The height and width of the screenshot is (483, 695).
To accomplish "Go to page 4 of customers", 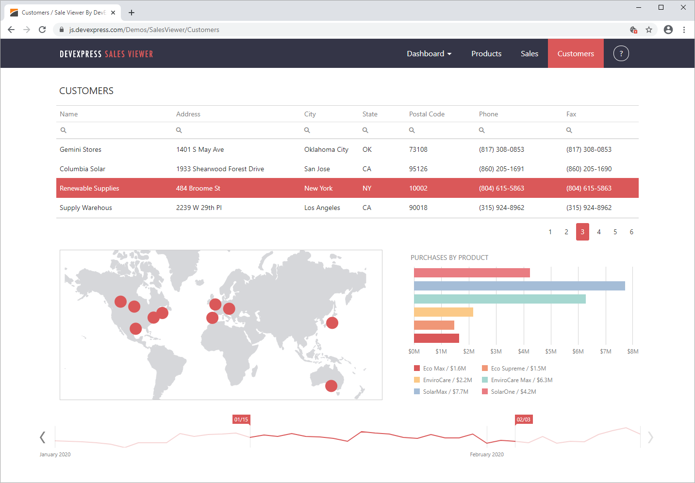I will tap(599, 232).
